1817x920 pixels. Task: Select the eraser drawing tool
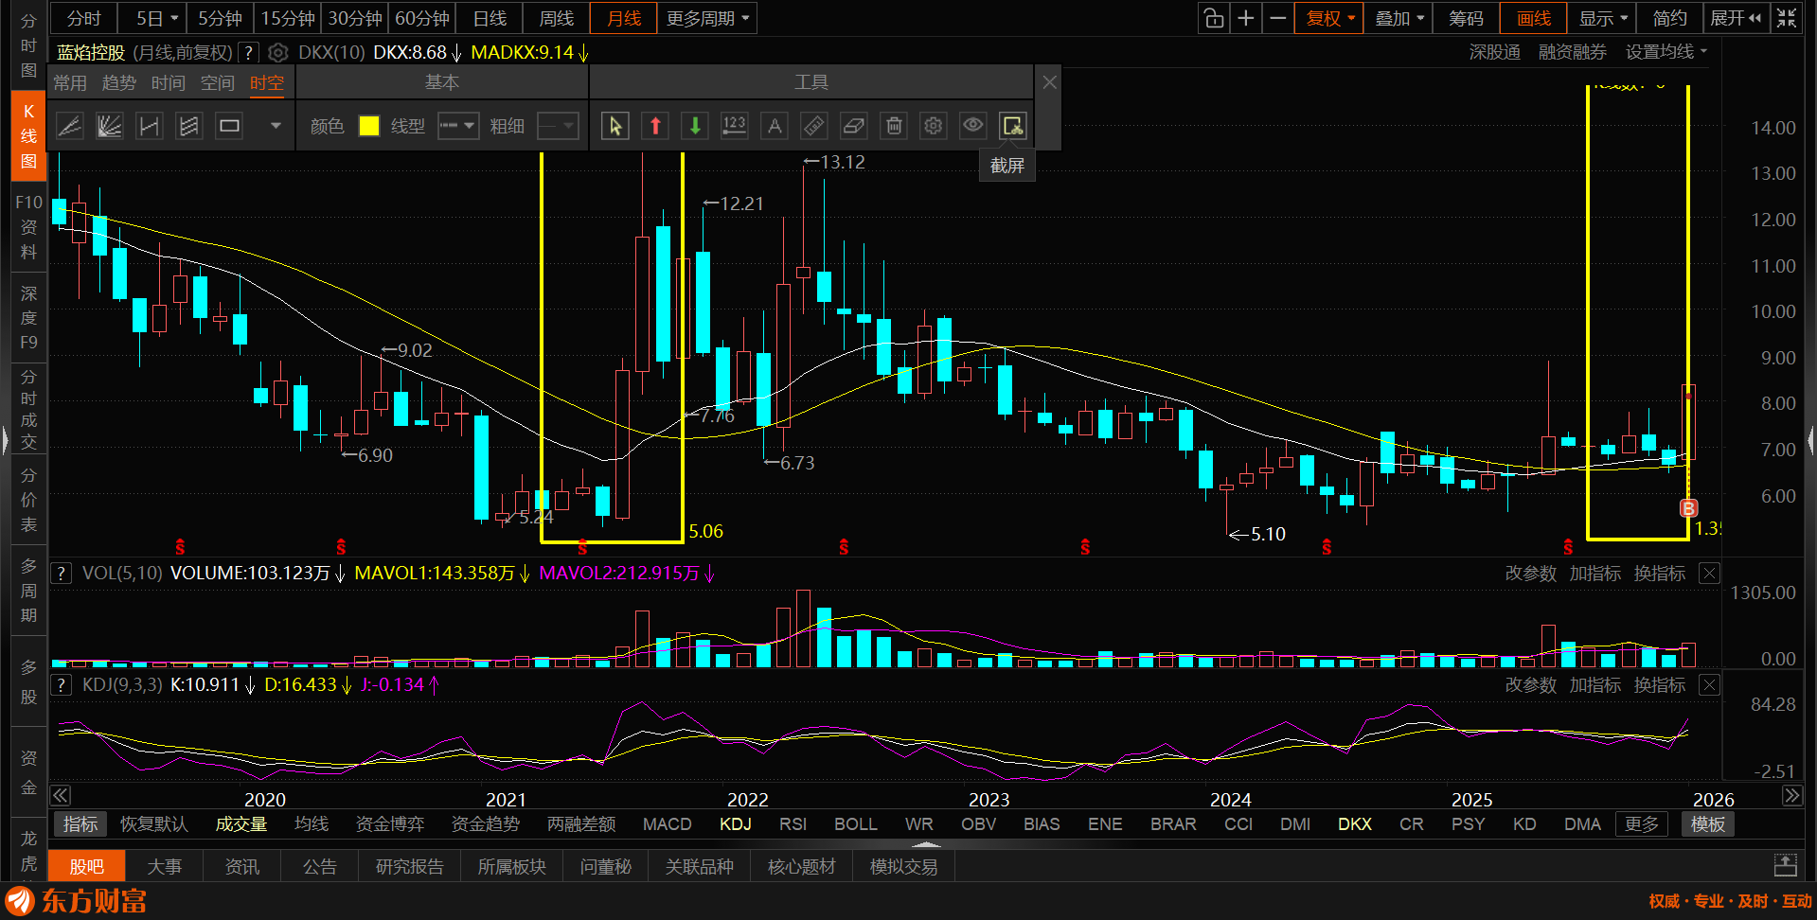coord(853,126)
